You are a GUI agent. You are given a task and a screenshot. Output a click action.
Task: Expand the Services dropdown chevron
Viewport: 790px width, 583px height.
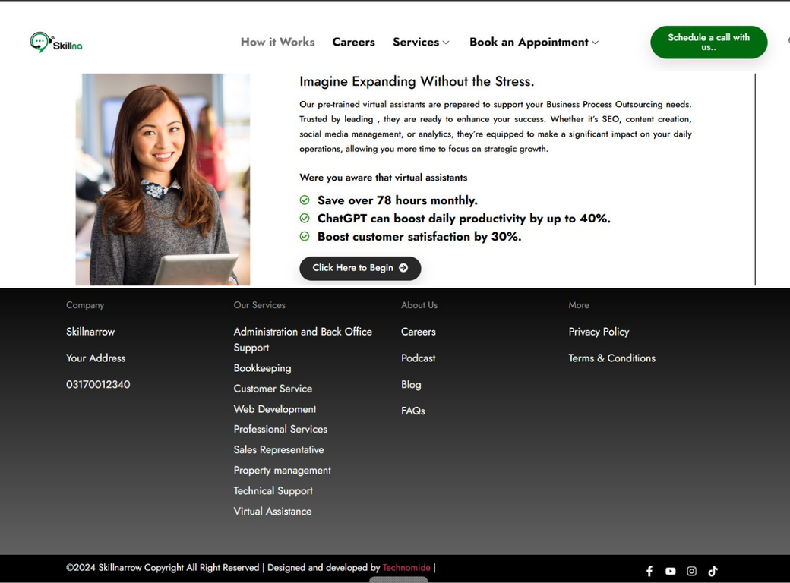(446, 43)
